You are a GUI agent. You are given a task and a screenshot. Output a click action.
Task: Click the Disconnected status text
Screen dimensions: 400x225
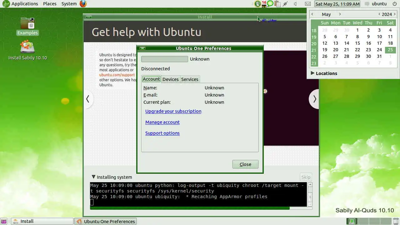pyautogui.click(x=156, y=69)
